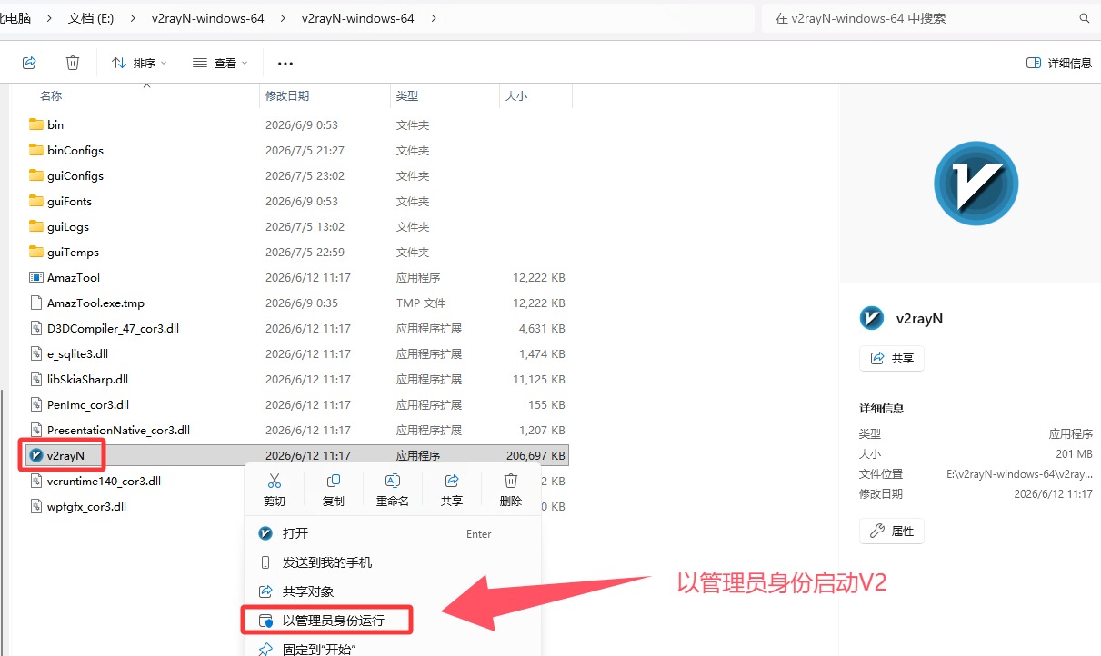Select first v2rayN-windows-64 breadcrumb segment
The image size is (1101, 656).
(x=206, y=18)
